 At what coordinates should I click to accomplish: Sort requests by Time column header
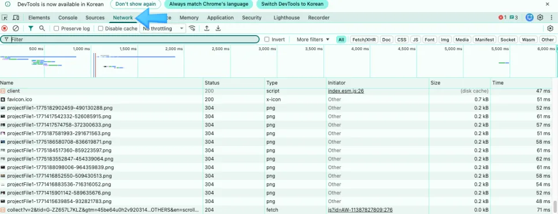522,83
